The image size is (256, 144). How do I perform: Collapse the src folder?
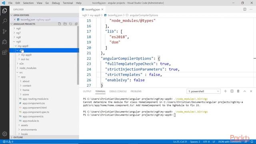pyautogui.click(x=21, y=72)
